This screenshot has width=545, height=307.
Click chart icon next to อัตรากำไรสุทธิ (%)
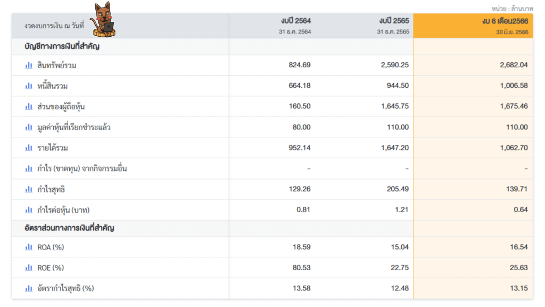[x=29, y=288]
